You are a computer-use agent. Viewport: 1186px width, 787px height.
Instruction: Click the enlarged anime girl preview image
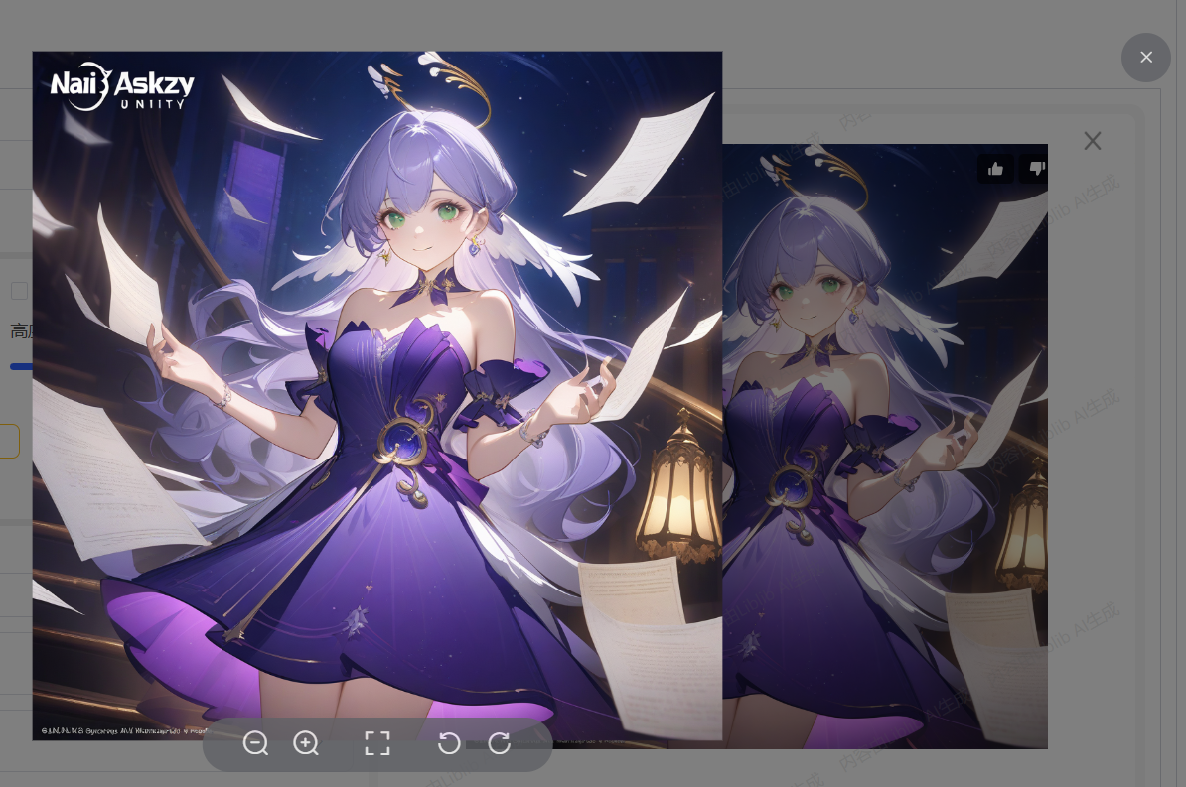pos(377,395)
